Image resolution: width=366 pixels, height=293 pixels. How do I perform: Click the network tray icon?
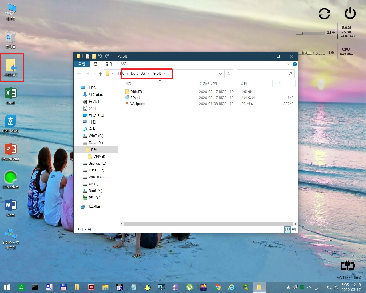[323, 287]
